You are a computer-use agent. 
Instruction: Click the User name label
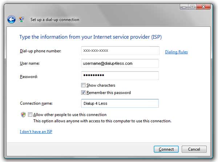click(30, 63)
